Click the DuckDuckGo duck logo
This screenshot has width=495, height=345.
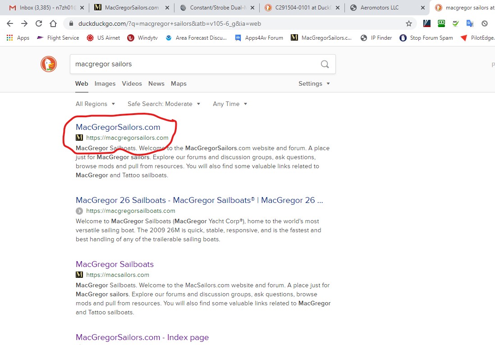click(x=49, y=64)
